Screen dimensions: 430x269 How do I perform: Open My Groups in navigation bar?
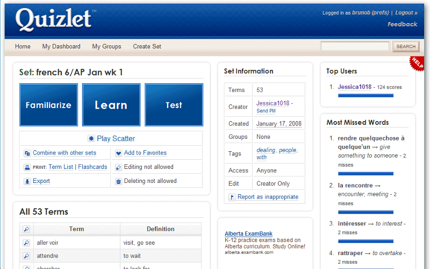tap(106, 47)
